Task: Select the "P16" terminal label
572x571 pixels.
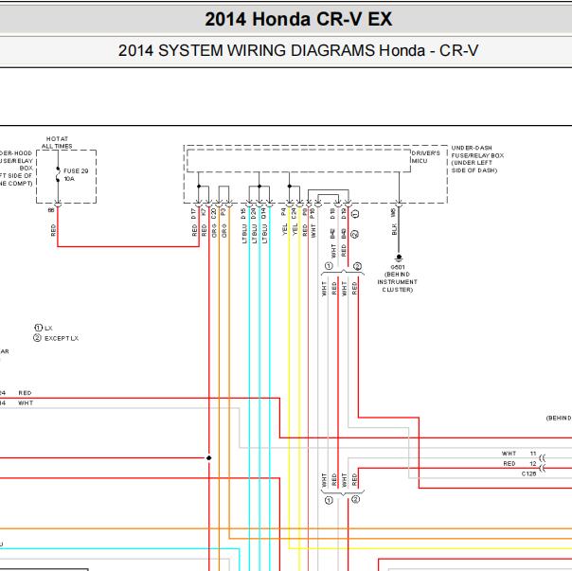Action: pyautogui.click(x=313, y=213)
